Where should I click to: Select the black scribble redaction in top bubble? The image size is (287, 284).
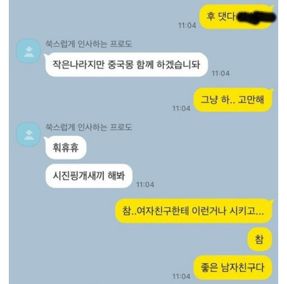(x=256, y=18)
